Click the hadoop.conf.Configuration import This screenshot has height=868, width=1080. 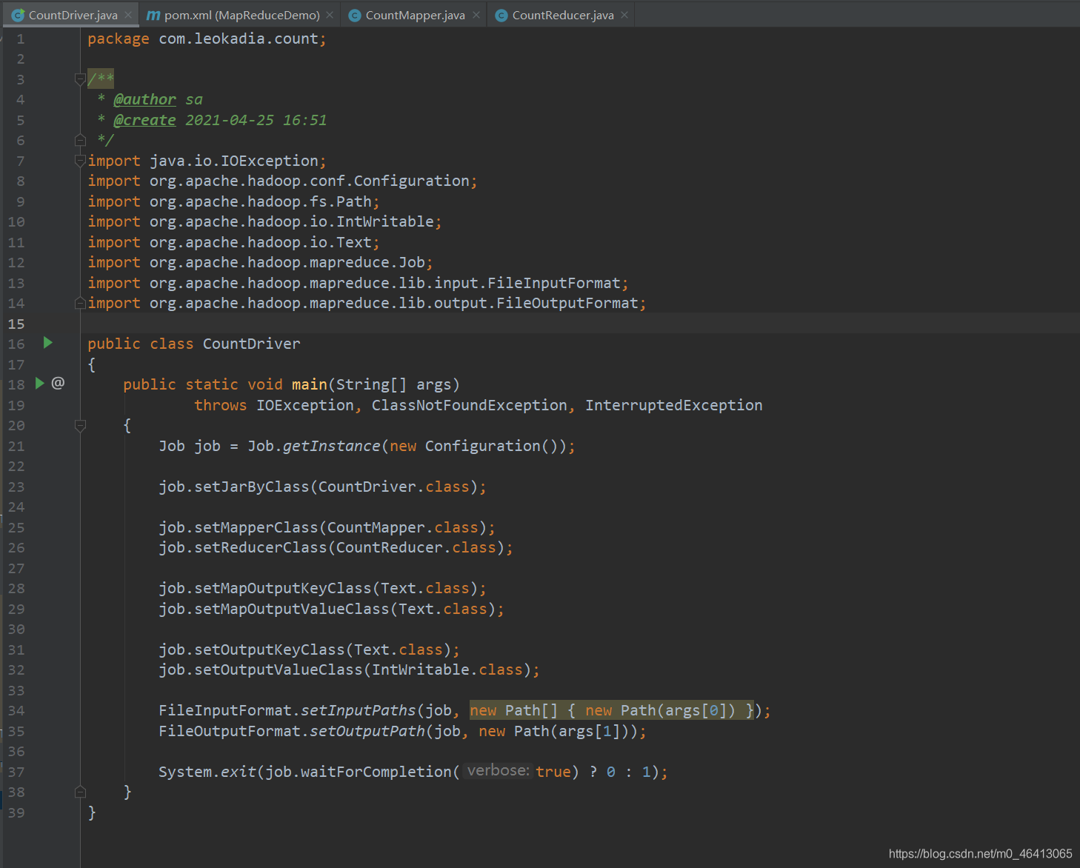pos(282,181)
